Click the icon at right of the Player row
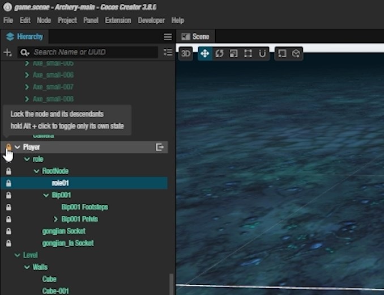Screen dimensions: 384x295 160,147
